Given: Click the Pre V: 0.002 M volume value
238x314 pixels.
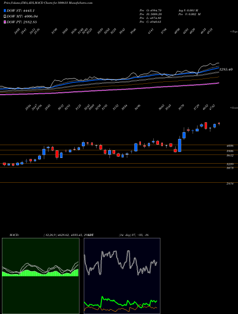Looking at the screenshot, I should click(189, 14).
